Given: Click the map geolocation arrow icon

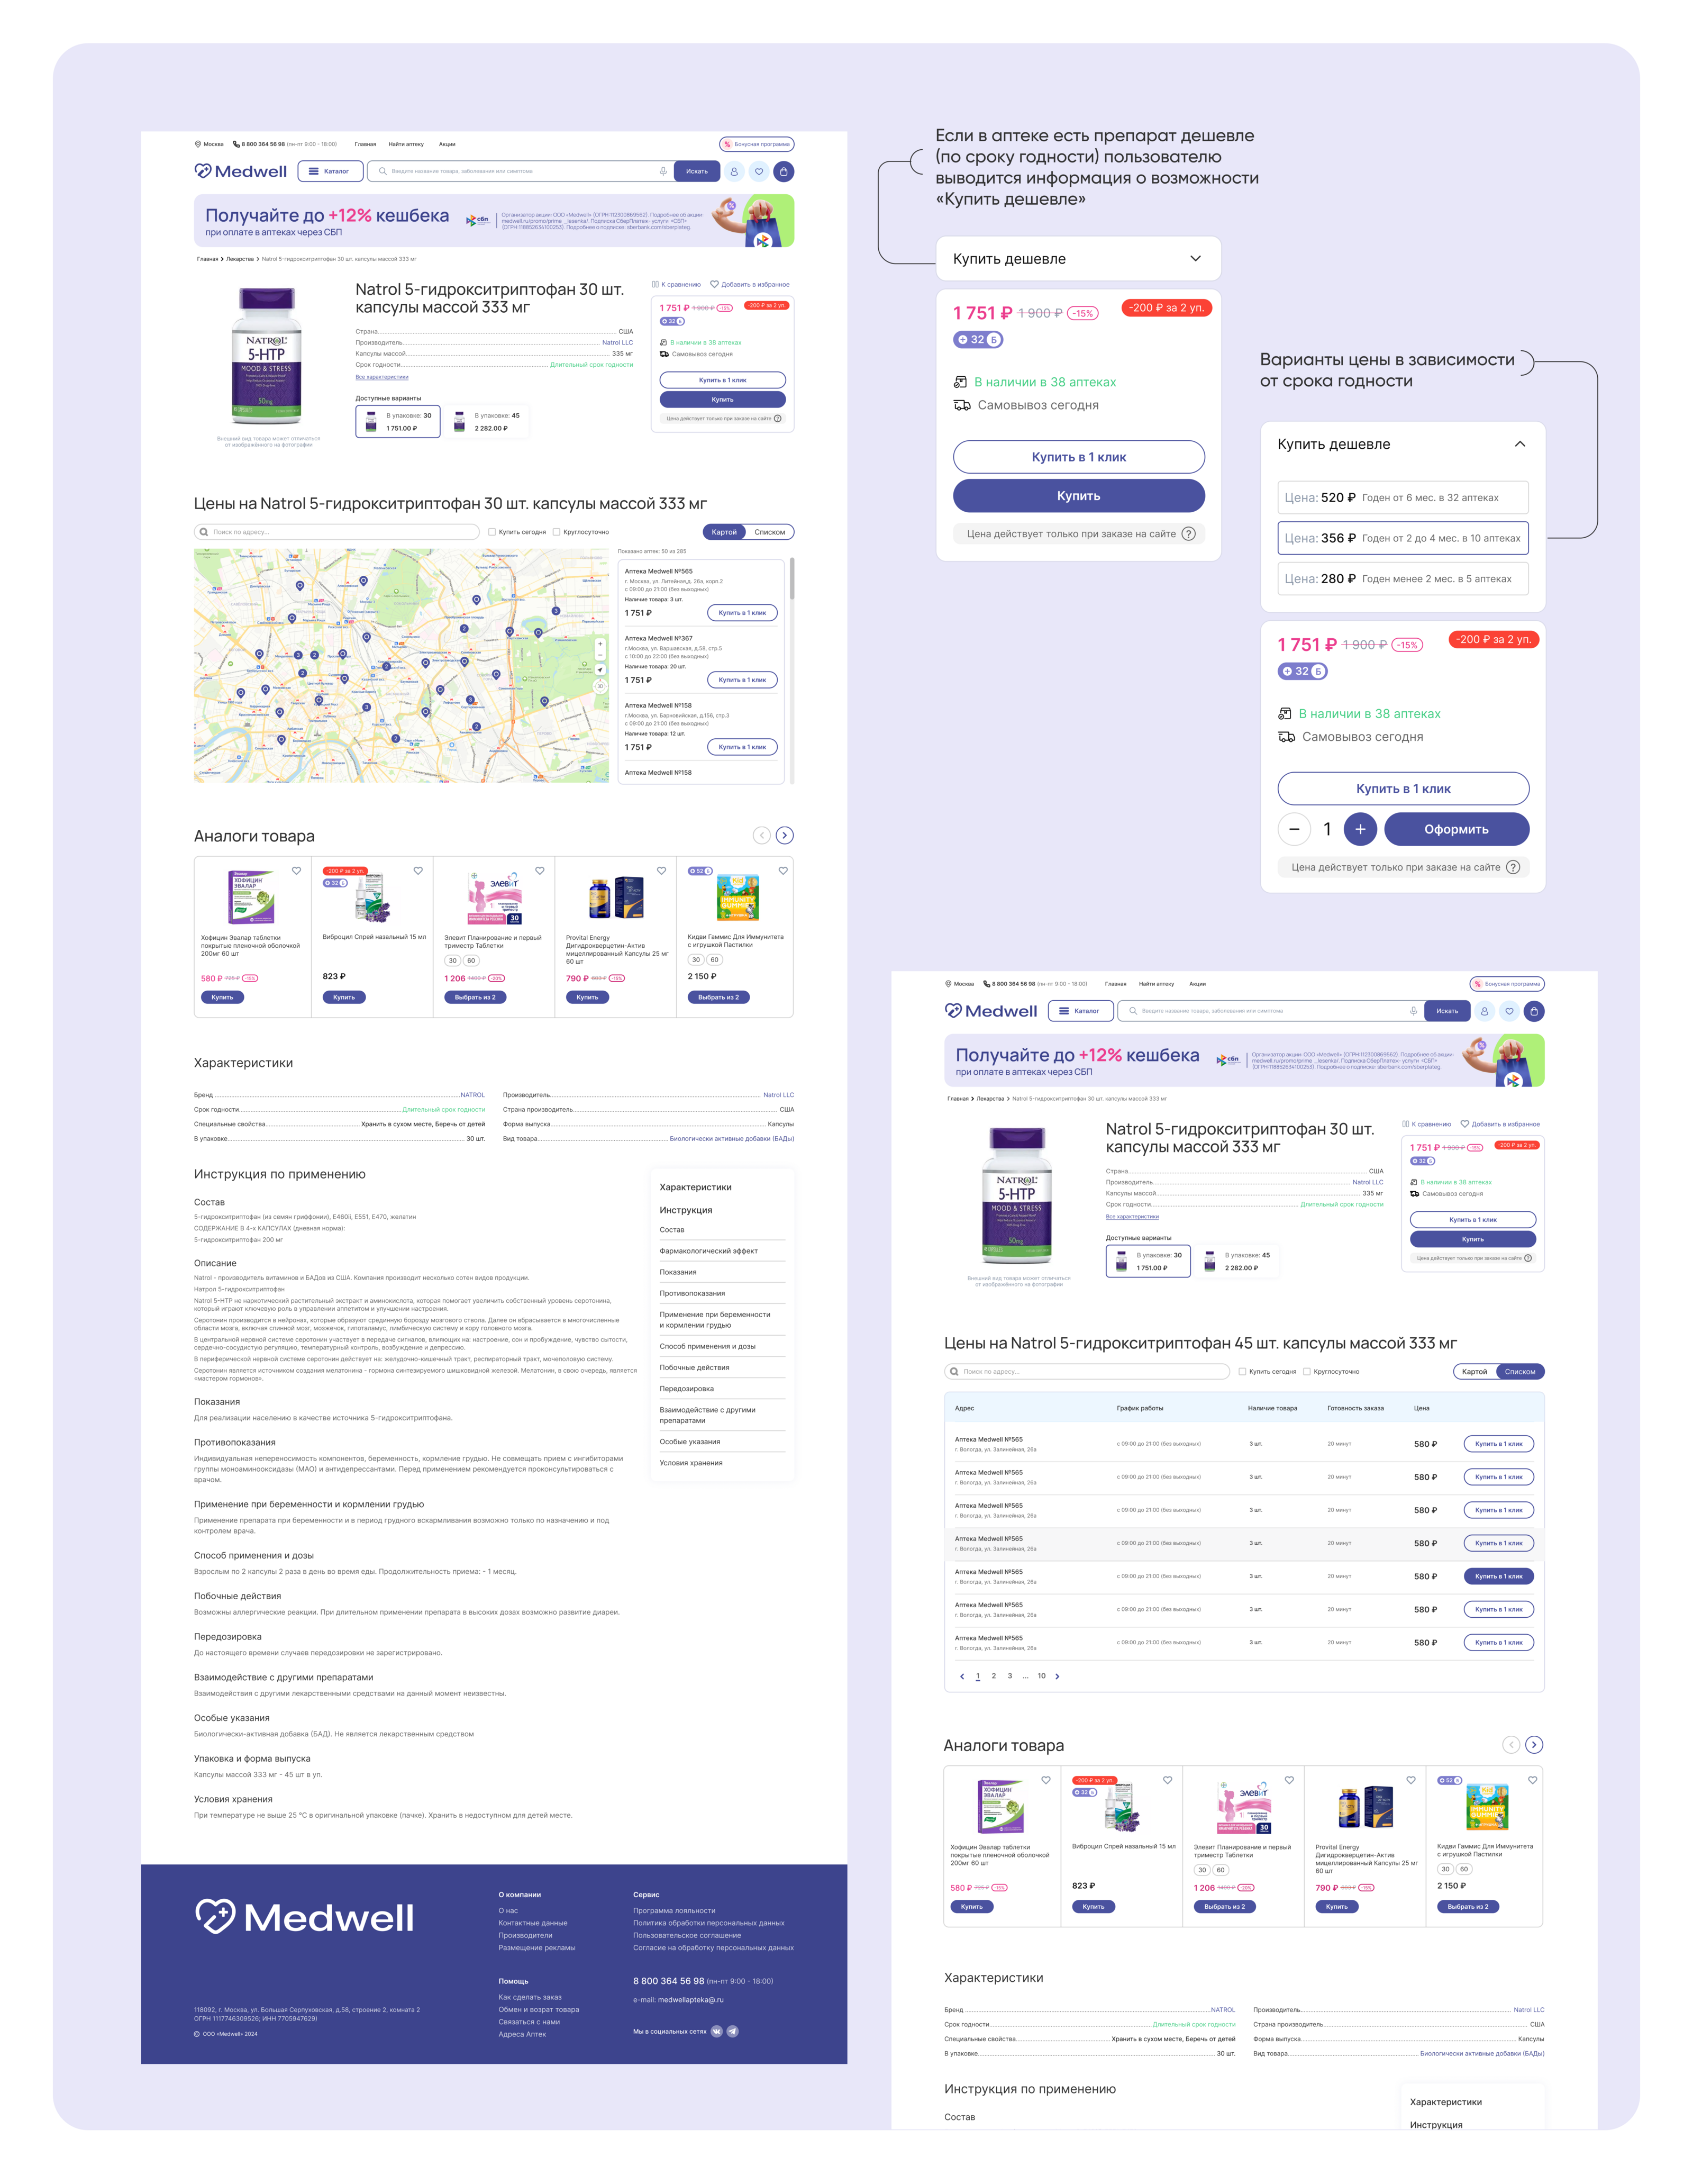Looking at the screenshot, I should (600, 670).
